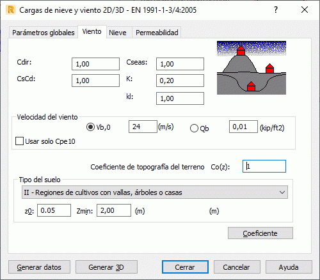This screenshot has height=280, width=320.
Task: Enable the Usar solo Cpe10 checkbox
Action: point(19,141)
